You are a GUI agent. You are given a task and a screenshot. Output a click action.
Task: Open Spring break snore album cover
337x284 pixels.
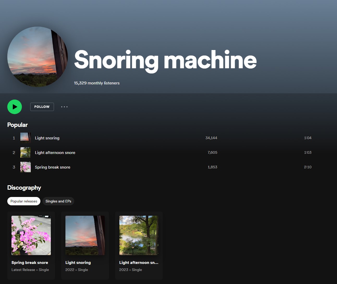(31, 235)
